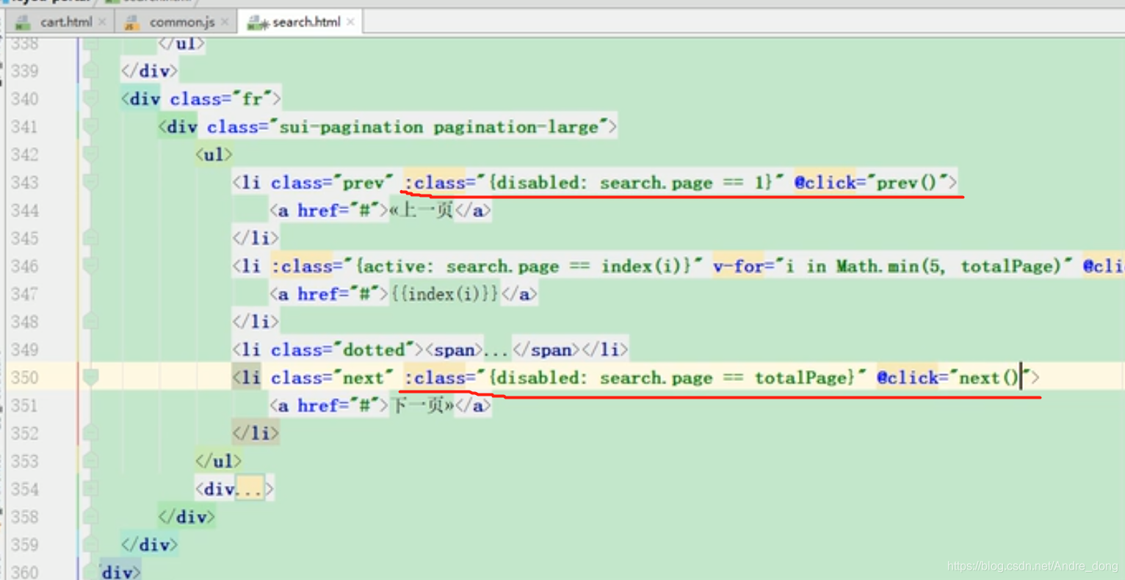Click the fold end marker on line 345

[x=91, y=238]
